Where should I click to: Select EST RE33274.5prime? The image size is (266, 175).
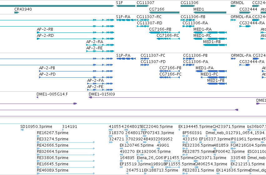(x=66, y=142)
